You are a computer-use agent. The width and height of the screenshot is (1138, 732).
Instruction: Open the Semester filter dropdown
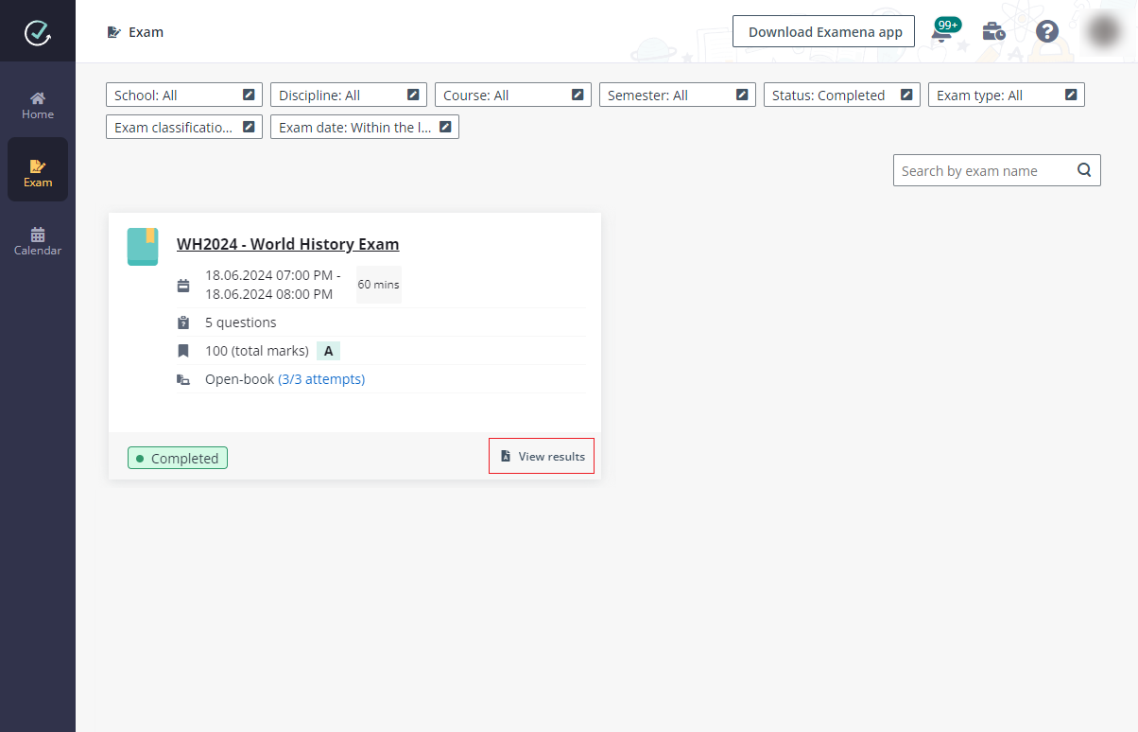(677, 96)
